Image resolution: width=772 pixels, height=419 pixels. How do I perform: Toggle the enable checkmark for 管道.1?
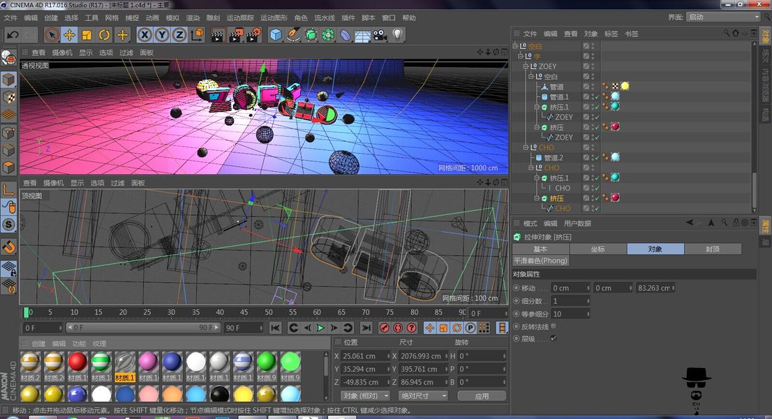[x=596, y=97]
